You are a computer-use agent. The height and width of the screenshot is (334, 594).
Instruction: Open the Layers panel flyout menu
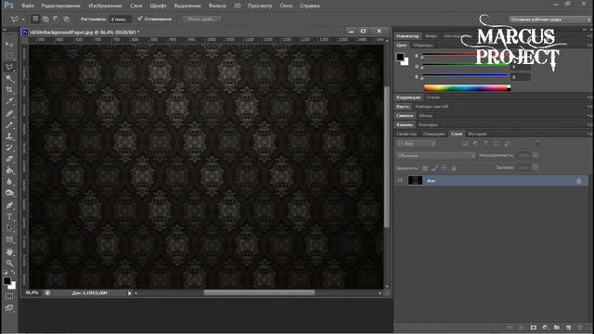click(589, 134)
